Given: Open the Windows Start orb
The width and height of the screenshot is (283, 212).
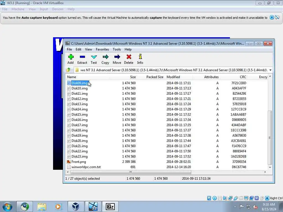Looking at the screenshot, I should point(7,206).
